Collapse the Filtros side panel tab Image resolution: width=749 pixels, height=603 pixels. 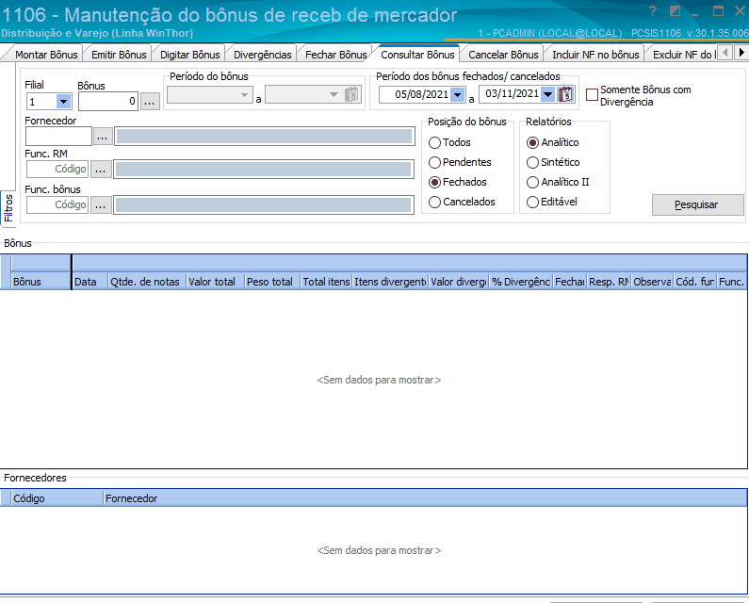pos(8,208)
